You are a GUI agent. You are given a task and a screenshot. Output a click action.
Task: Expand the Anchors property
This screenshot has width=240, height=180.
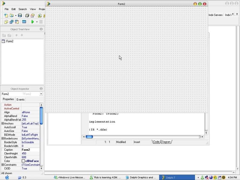point(3,124)
